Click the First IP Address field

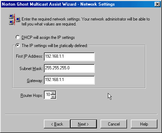[x=69, y=57]
